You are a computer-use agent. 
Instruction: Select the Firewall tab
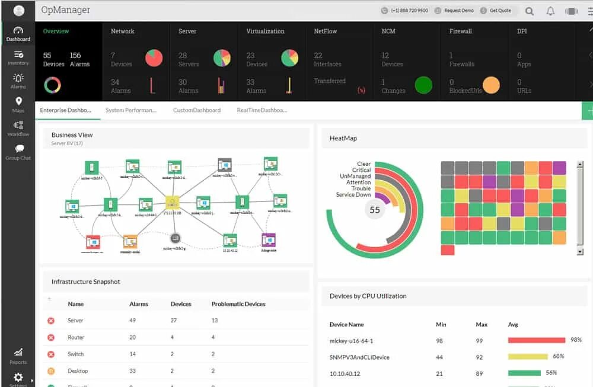[460, 31]
